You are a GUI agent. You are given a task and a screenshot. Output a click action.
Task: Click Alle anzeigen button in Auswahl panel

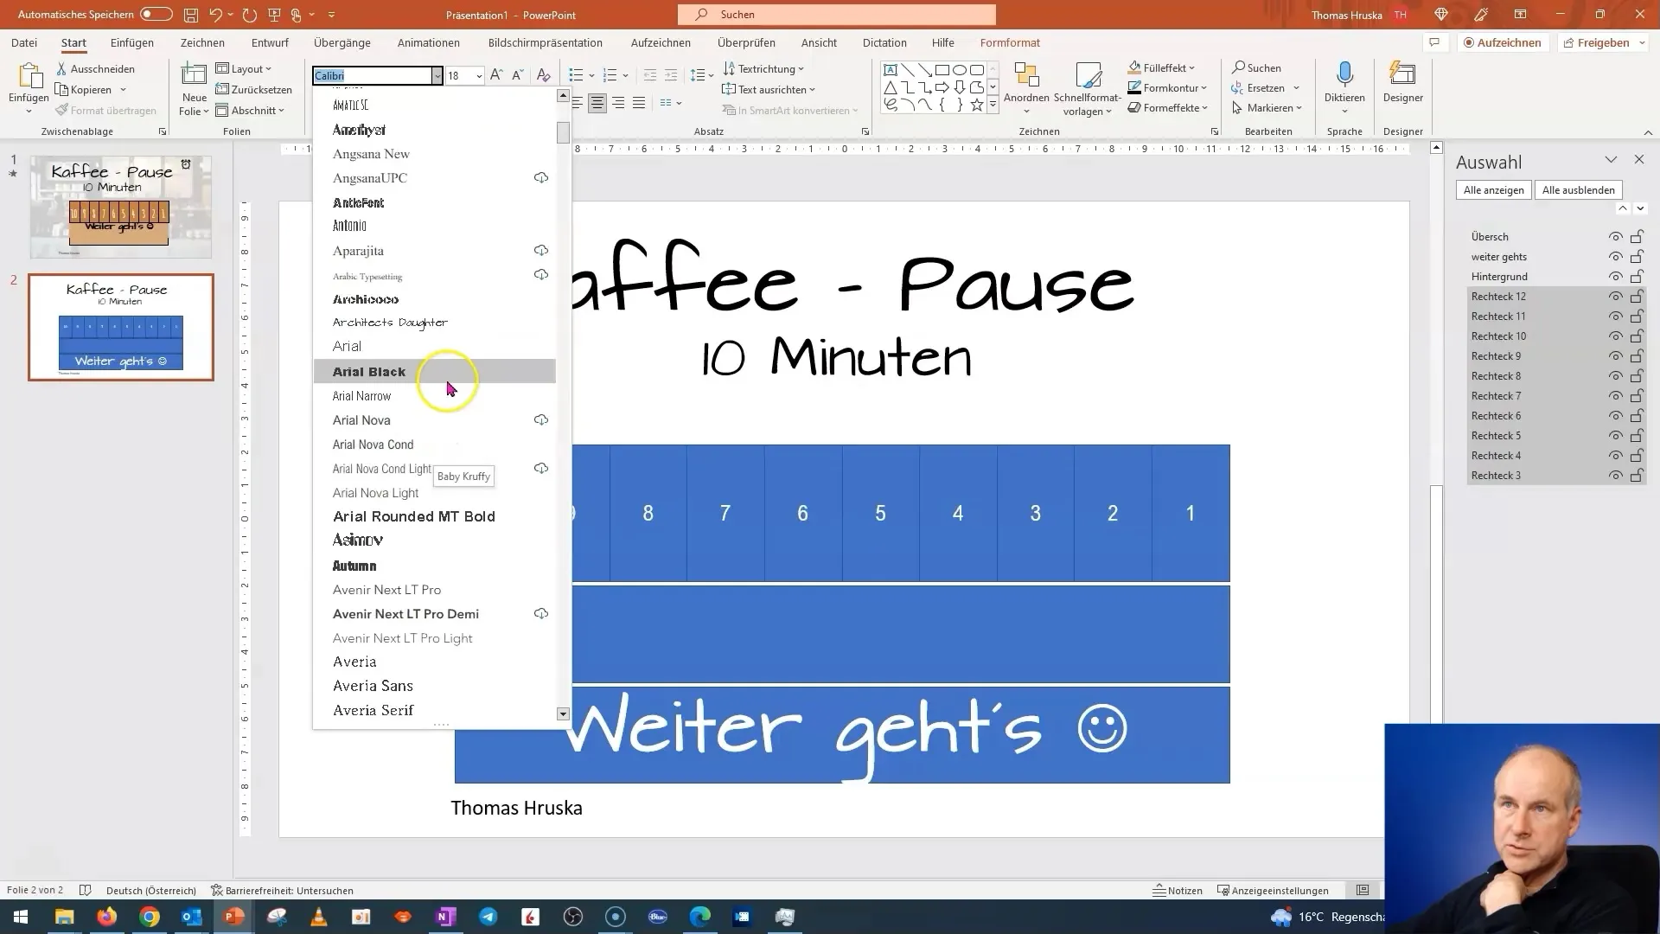click(x=1493, y=189)
